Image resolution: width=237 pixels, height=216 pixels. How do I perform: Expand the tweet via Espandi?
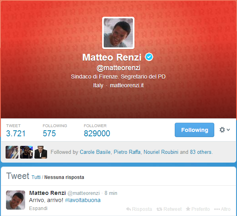(x=38, y=208)
